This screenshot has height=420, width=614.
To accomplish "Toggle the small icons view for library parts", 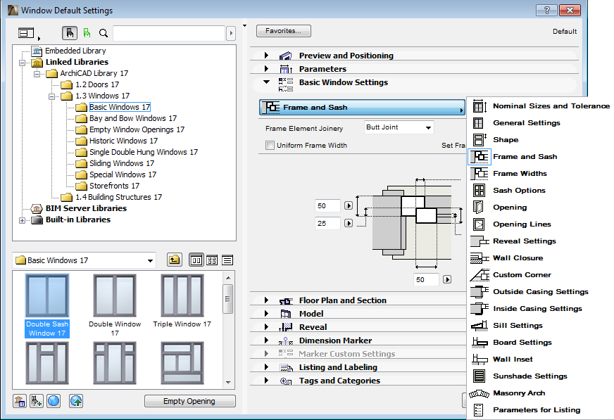I will (x=211, y=260).
